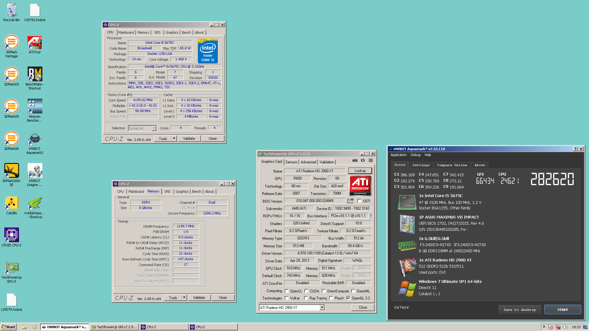The width and height of the screenshot is (589, 331).
Task: Click Aquamark3 help question-mark button
Action: pos(575,149)
